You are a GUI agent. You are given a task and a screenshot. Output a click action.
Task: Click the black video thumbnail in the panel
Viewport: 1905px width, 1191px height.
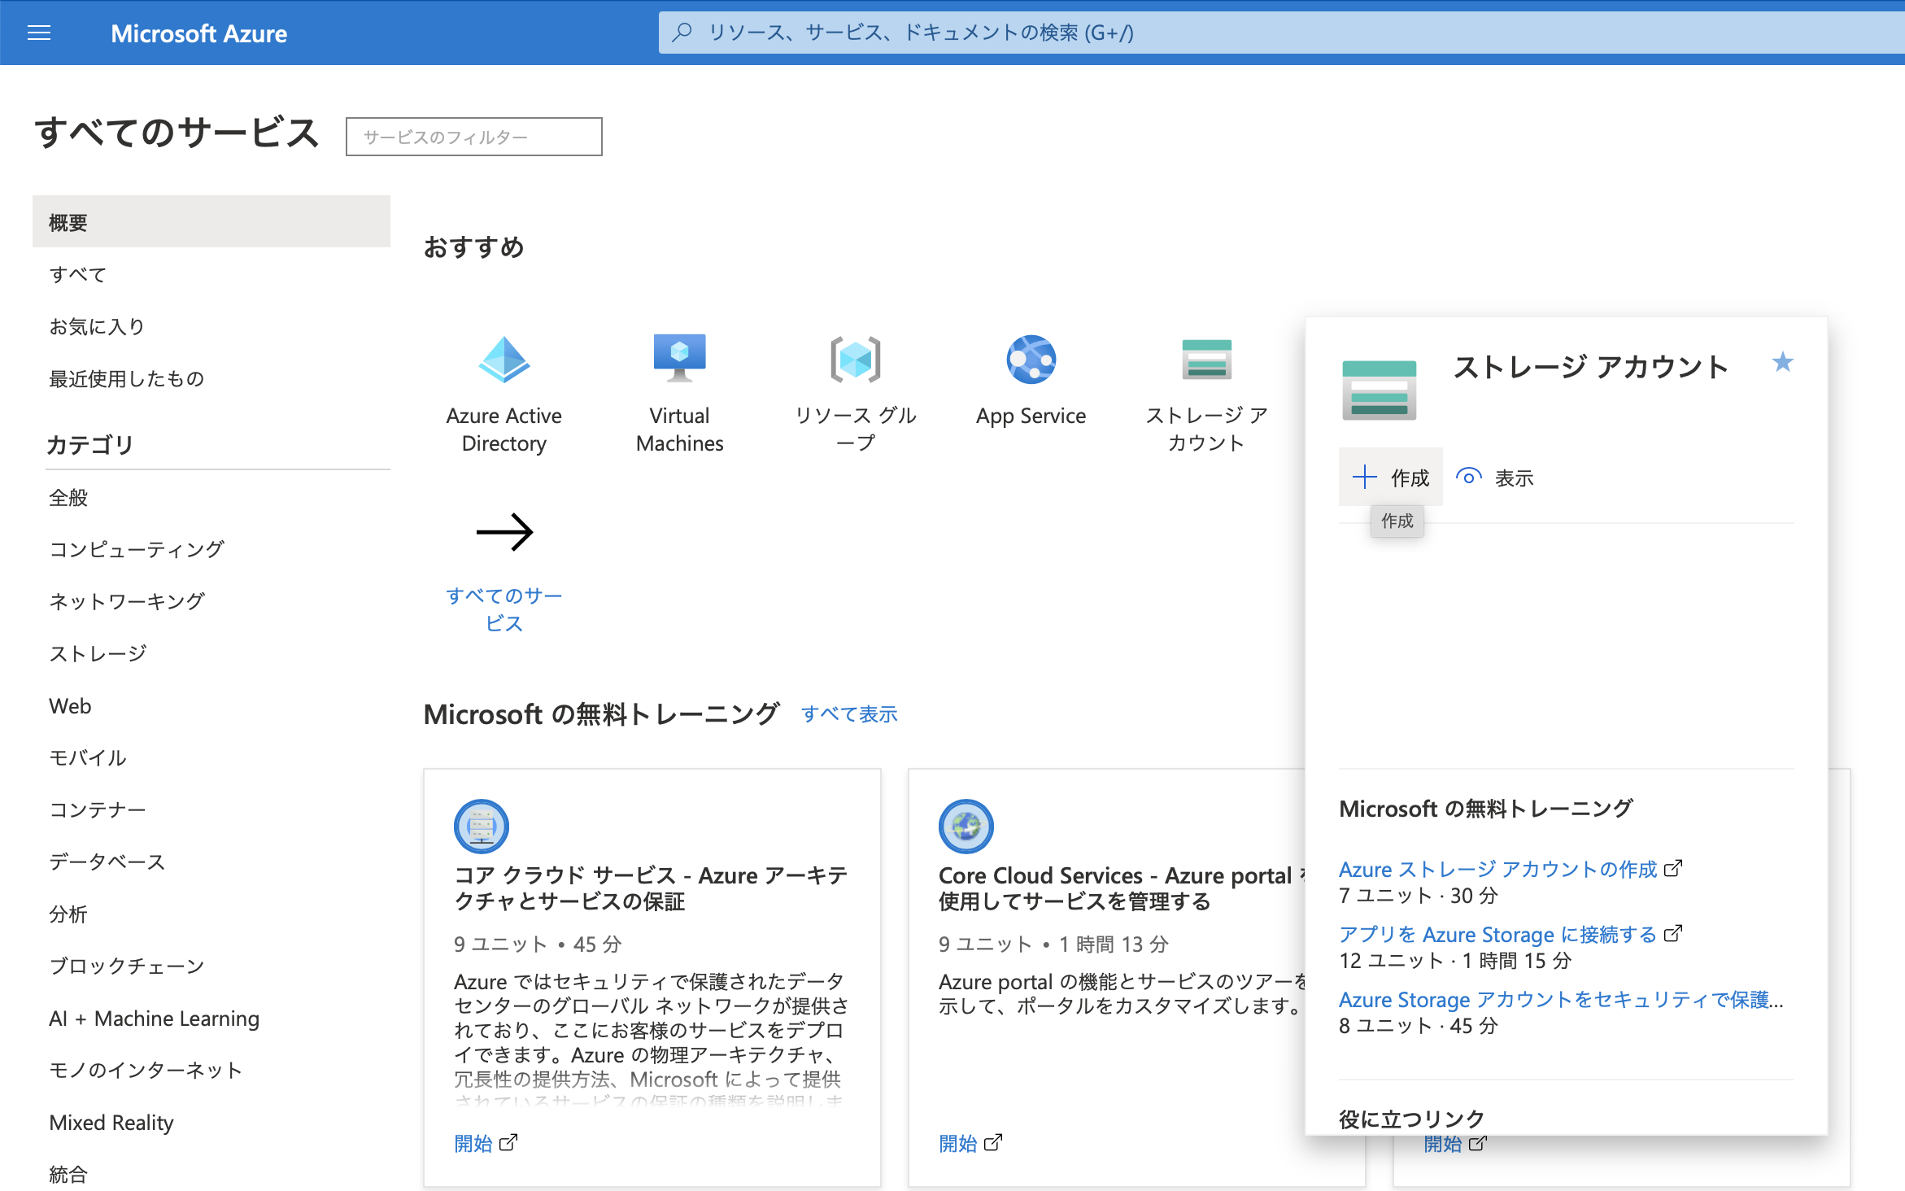[1423, 645]
